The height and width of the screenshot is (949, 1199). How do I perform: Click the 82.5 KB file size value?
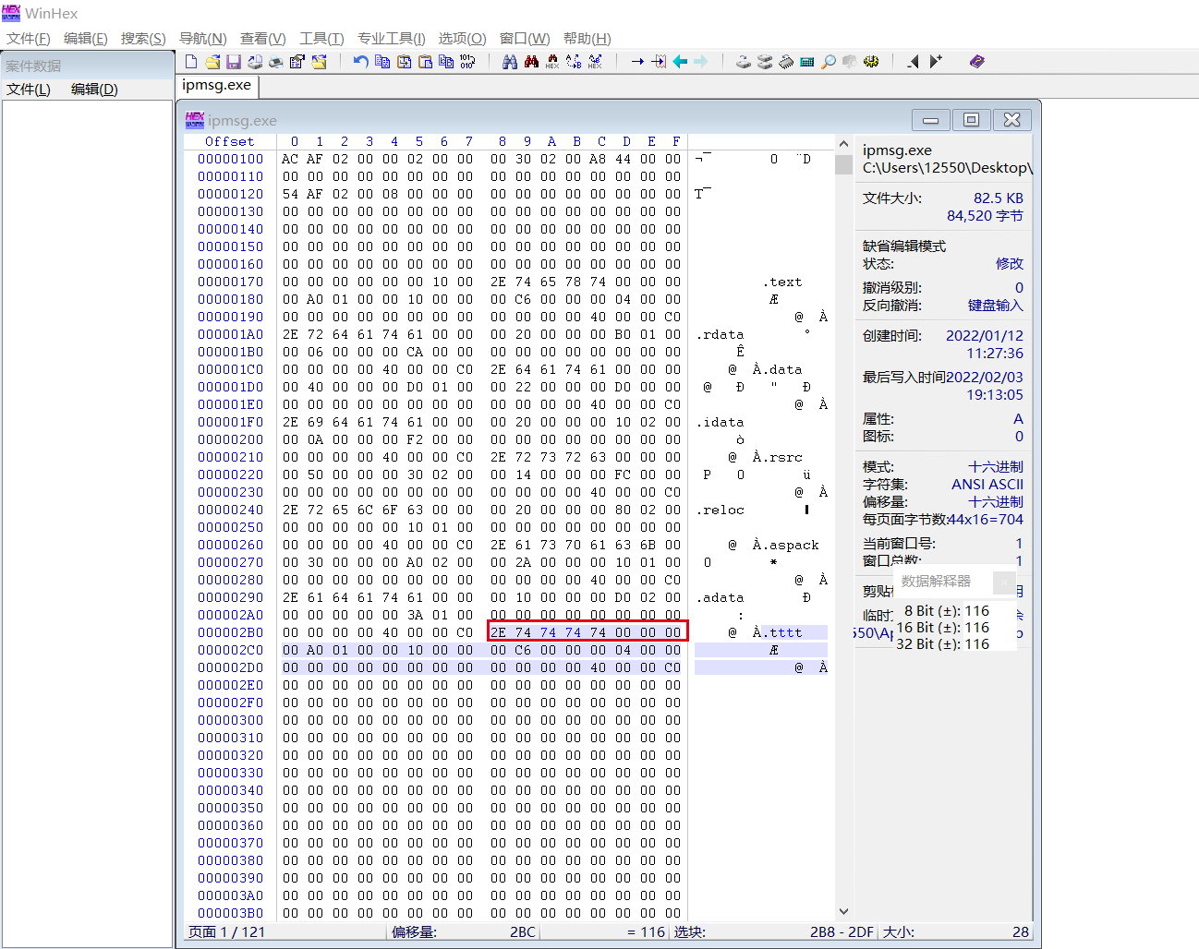click(999, 198)
